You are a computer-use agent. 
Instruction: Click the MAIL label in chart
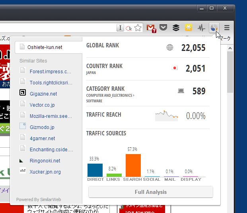click(170, 180)
